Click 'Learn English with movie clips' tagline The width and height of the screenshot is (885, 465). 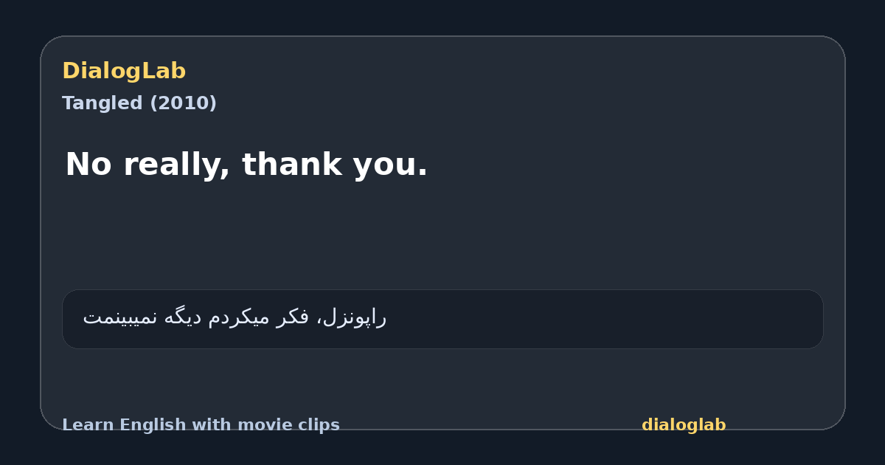pyautogui.click(x=201, y=425)
